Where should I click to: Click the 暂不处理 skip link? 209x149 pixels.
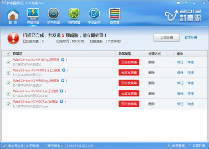191,38
